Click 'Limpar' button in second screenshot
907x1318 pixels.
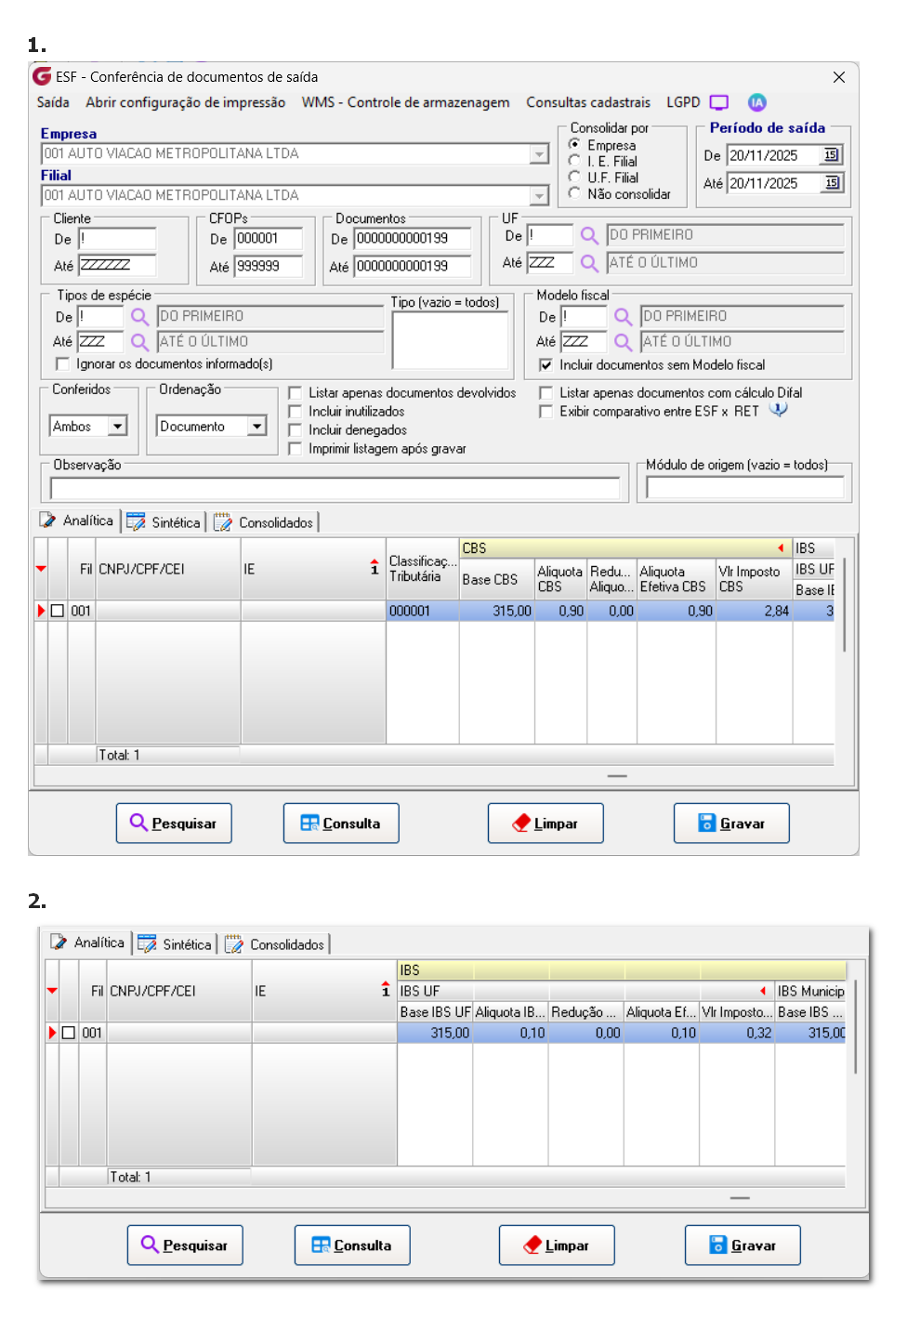tap(557, 1246)
